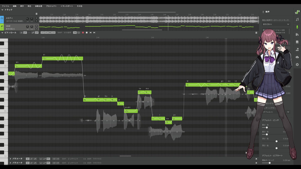Open the 夏色花梨 AI voice database dropdown
Screen dimensions: 301x169
pos(276,24)
